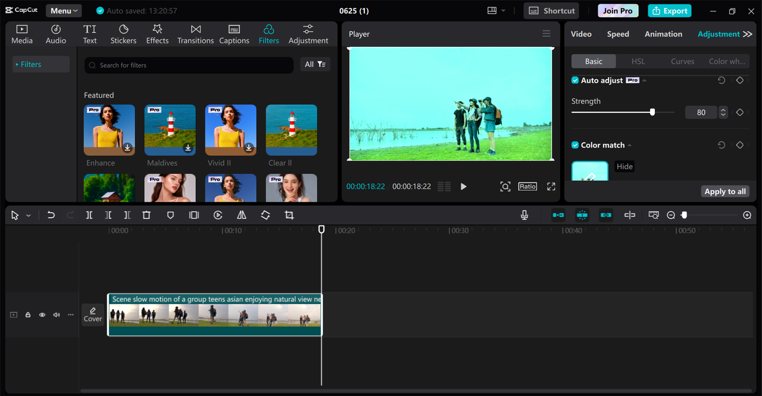Image resolution: width=762 pixels, height=396 pixels.
Task: Open the Player panel menu icon
Action: pyautogui.click(x=546, y=34)
